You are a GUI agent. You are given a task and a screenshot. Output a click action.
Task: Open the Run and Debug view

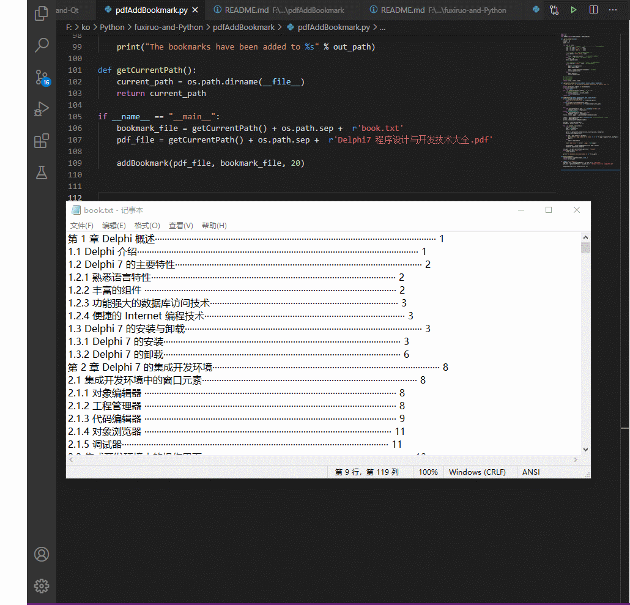[x=42, y=109]
